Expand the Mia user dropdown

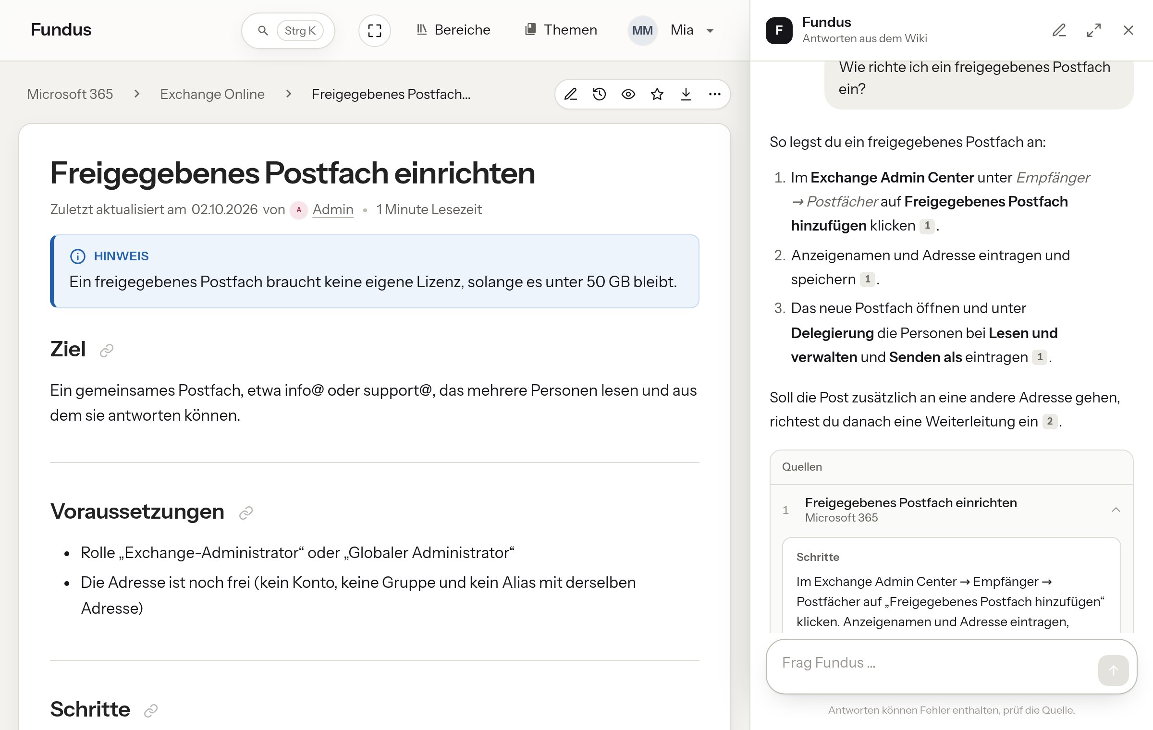(x=692, y=30)
